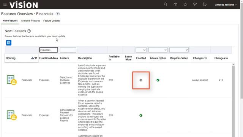
Task: Click the 21D Changes In value
Action: coord(221,80)
